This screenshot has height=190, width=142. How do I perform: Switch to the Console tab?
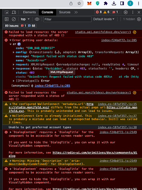click(47, 12)
